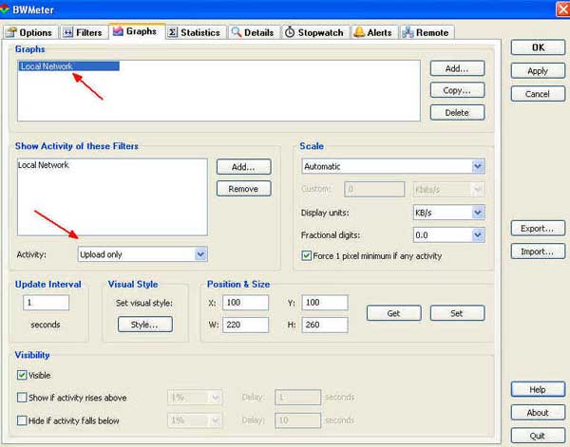Viewport: 570px width, 447px height.
Task: Click the Add button in Graphs section
Action: tap(457, 68)
